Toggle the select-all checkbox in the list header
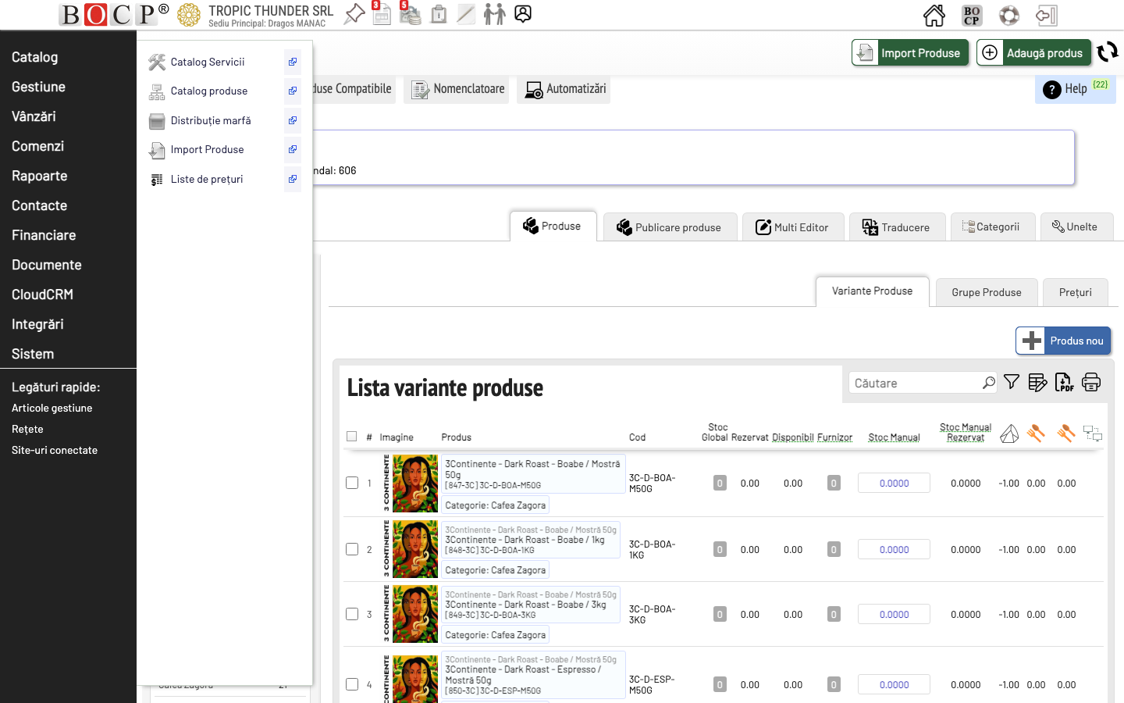 [x=351, y=436]
